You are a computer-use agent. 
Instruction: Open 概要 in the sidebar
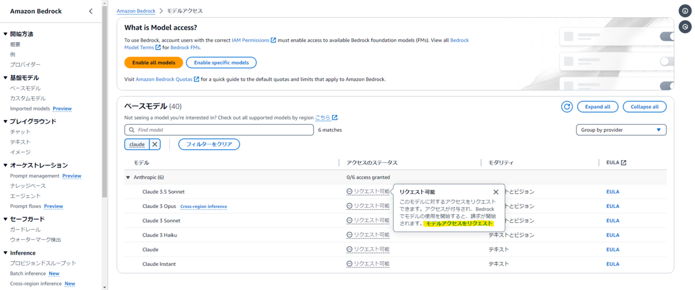click(15, 44)
